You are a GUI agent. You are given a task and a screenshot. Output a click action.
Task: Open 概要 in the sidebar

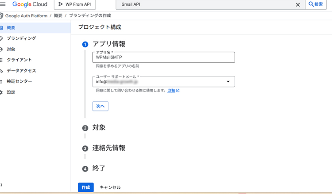coord(12,27)
